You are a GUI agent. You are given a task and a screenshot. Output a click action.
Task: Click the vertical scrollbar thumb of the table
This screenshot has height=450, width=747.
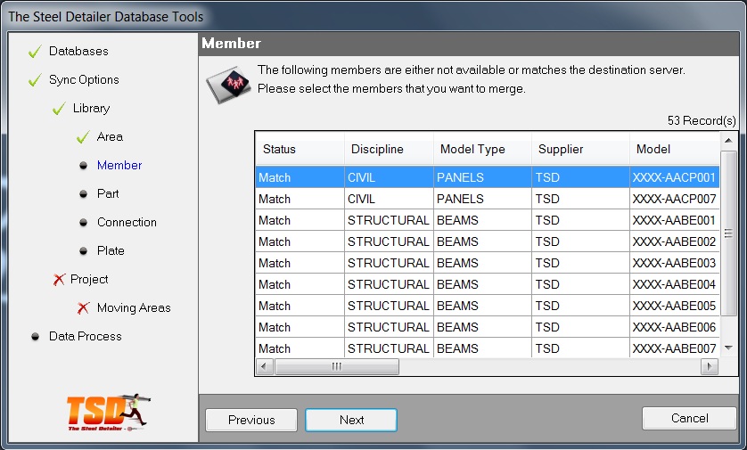coord(728,233)
